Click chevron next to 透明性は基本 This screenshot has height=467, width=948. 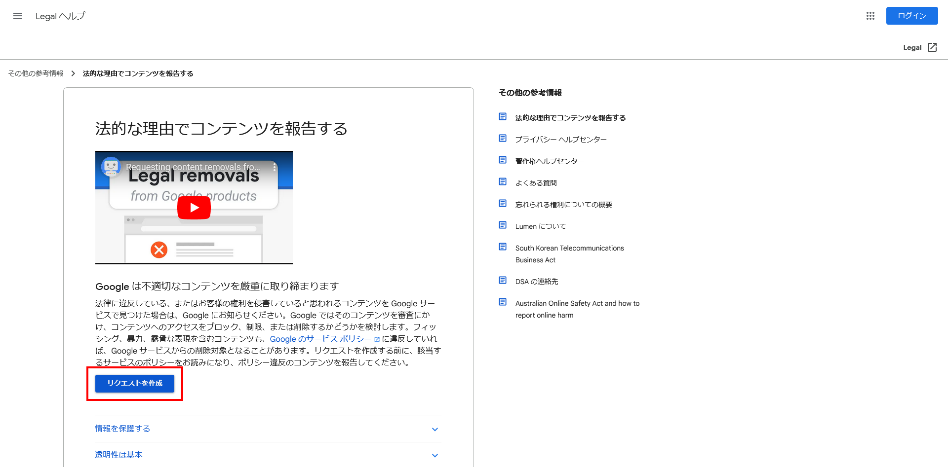coord(435,456)
